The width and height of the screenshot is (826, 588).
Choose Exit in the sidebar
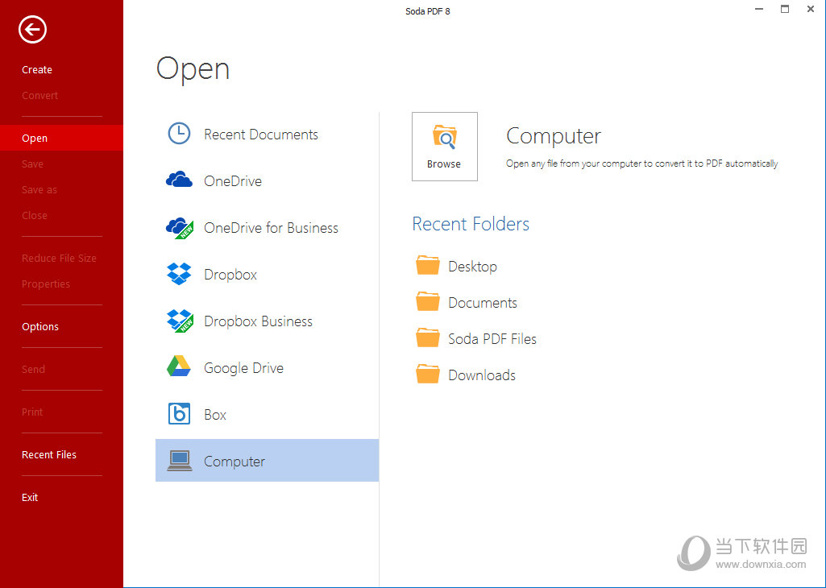point(30,497)
